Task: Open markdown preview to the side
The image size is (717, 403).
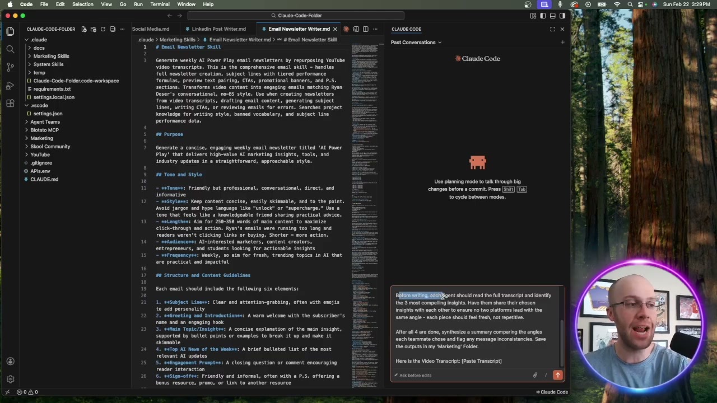Action: coord(356,29)
